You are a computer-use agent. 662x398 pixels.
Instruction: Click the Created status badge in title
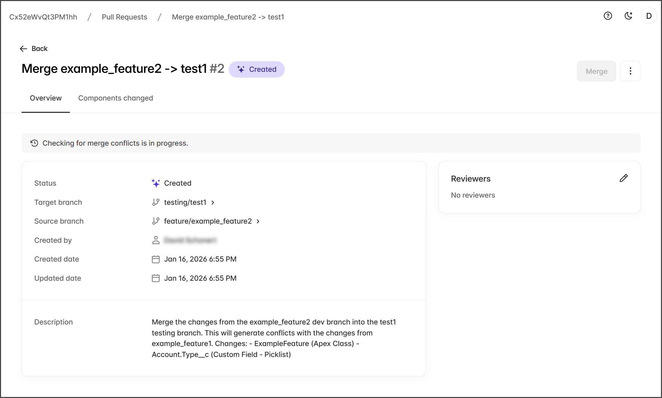point(256,69)
